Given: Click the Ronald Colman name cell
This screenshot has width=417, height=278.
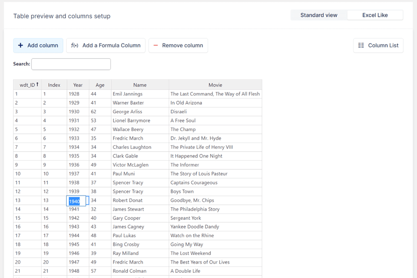Looking at the screenshot, I should click(129, 271).
